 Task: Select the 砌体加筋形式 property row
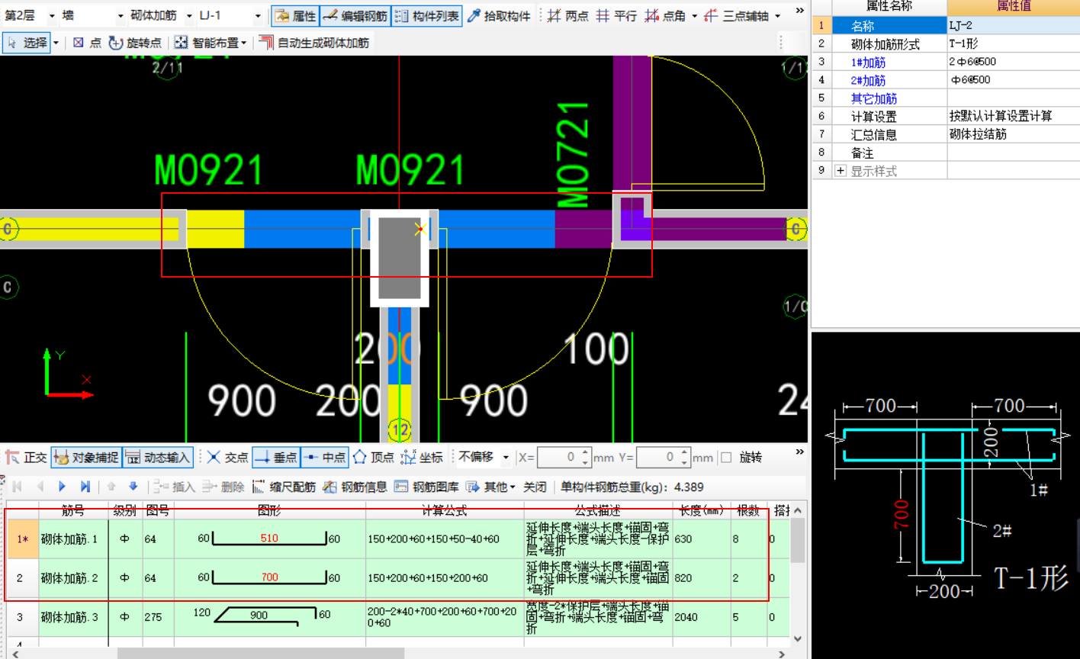945,44
